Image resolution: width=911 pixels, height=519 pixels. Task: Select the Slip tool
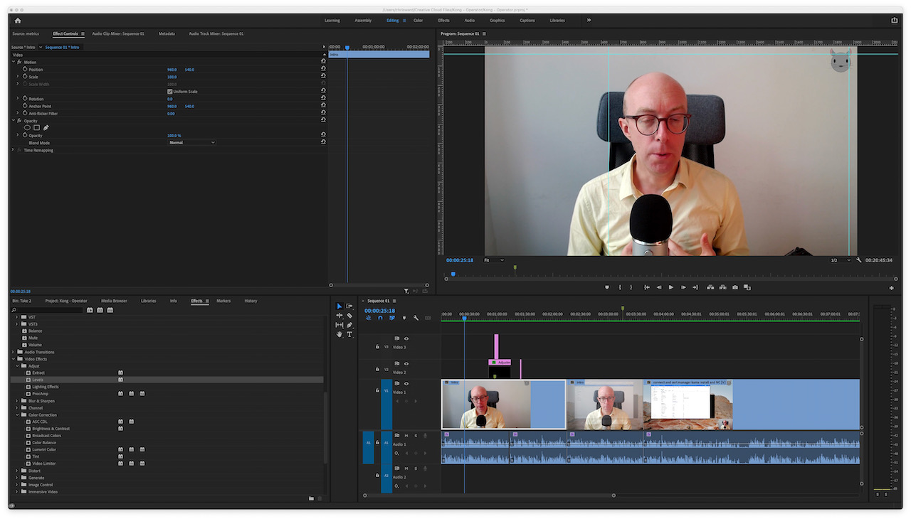(339, 325)
